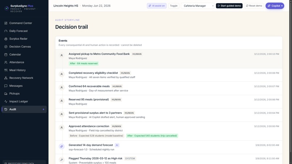Click the Prototype Demo Data label

(21, 163)
